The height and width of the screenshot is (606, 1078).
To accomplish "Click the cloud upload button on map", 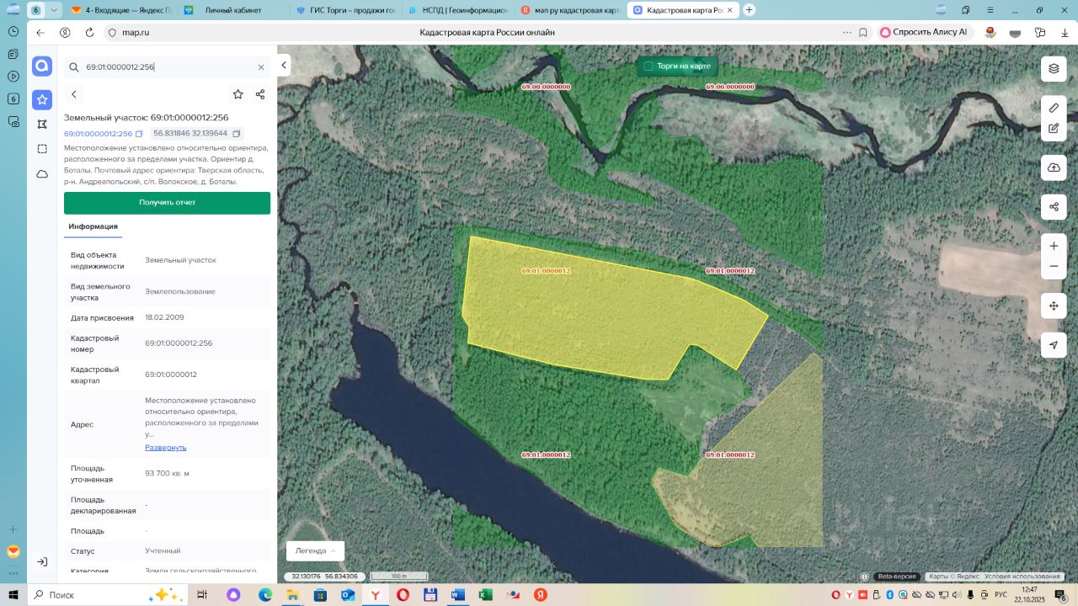I will [x=1054, y=167].
